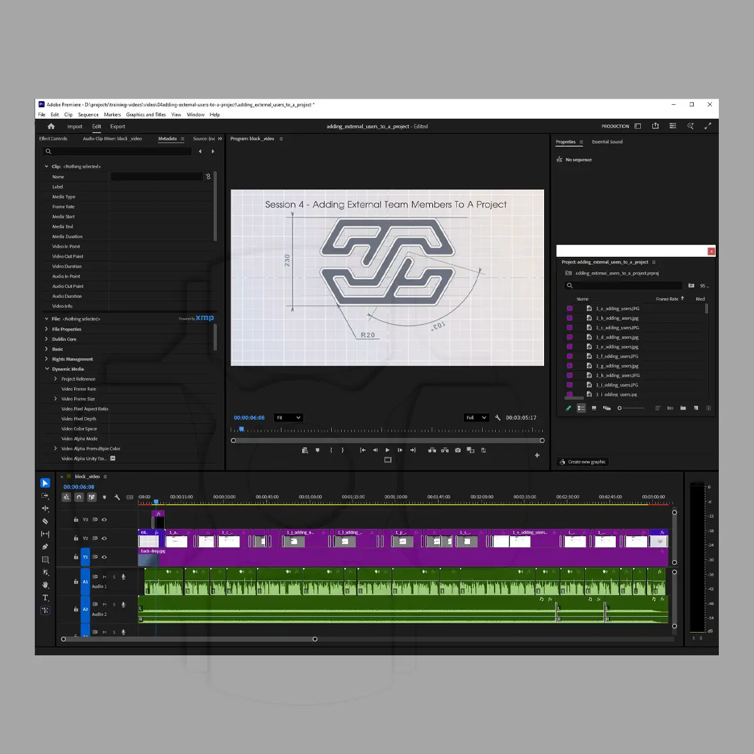
Task: Adjust the Project panel thumbnail zoom slider
Action: pyautogui.click(x=620, y=408)
